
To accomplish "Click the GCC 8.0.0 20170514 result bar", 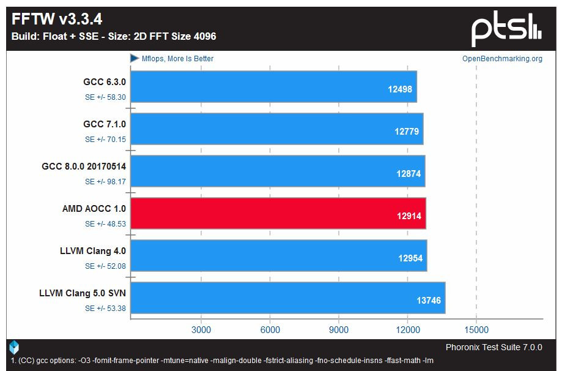I will coord(278,171).
